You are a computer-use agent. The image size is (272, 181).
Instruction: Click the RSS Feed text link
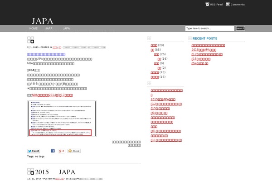(216, 5)
